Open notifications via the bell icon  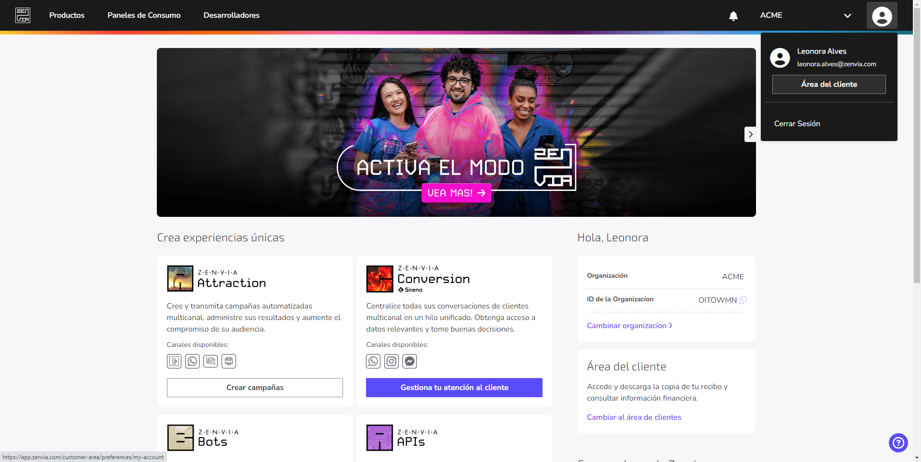[x=733, y=15]
